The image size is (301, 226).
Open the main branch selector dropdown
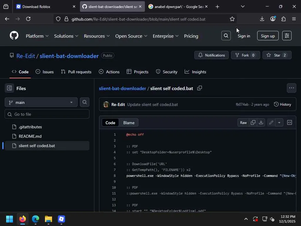click(x=41, y=102)
